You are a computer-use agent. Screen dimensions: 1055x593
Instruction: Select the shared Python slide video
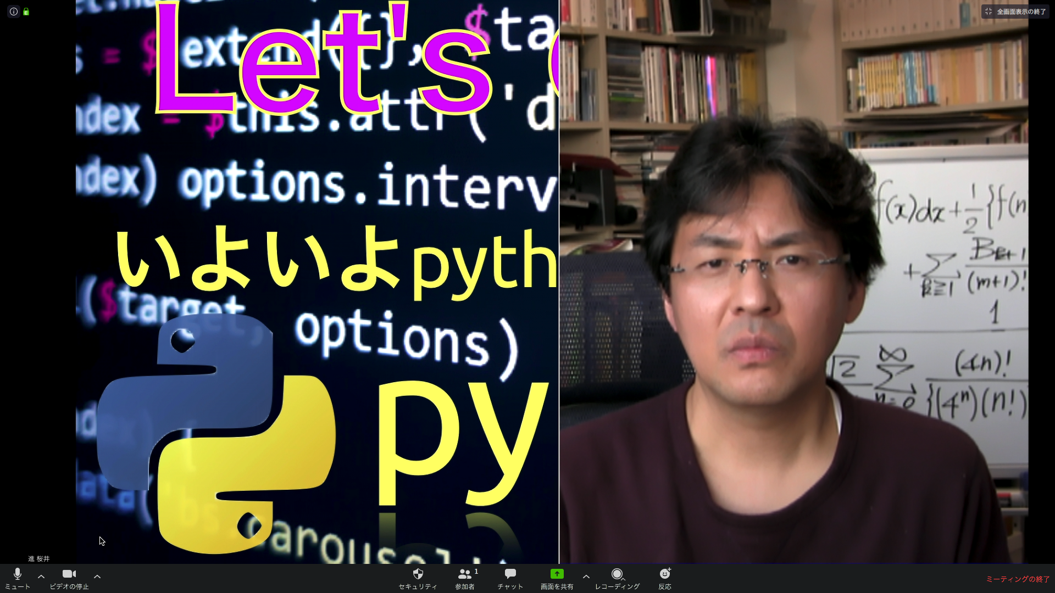[x=317, y=282]
